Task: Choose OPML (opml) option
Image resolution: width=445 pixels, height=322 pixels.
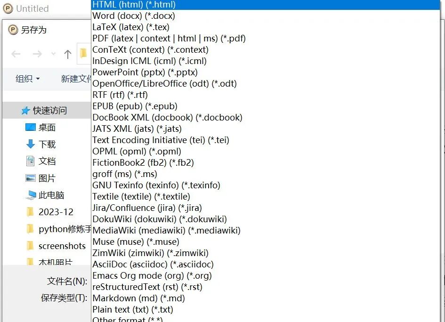Action: coord(266,152)
